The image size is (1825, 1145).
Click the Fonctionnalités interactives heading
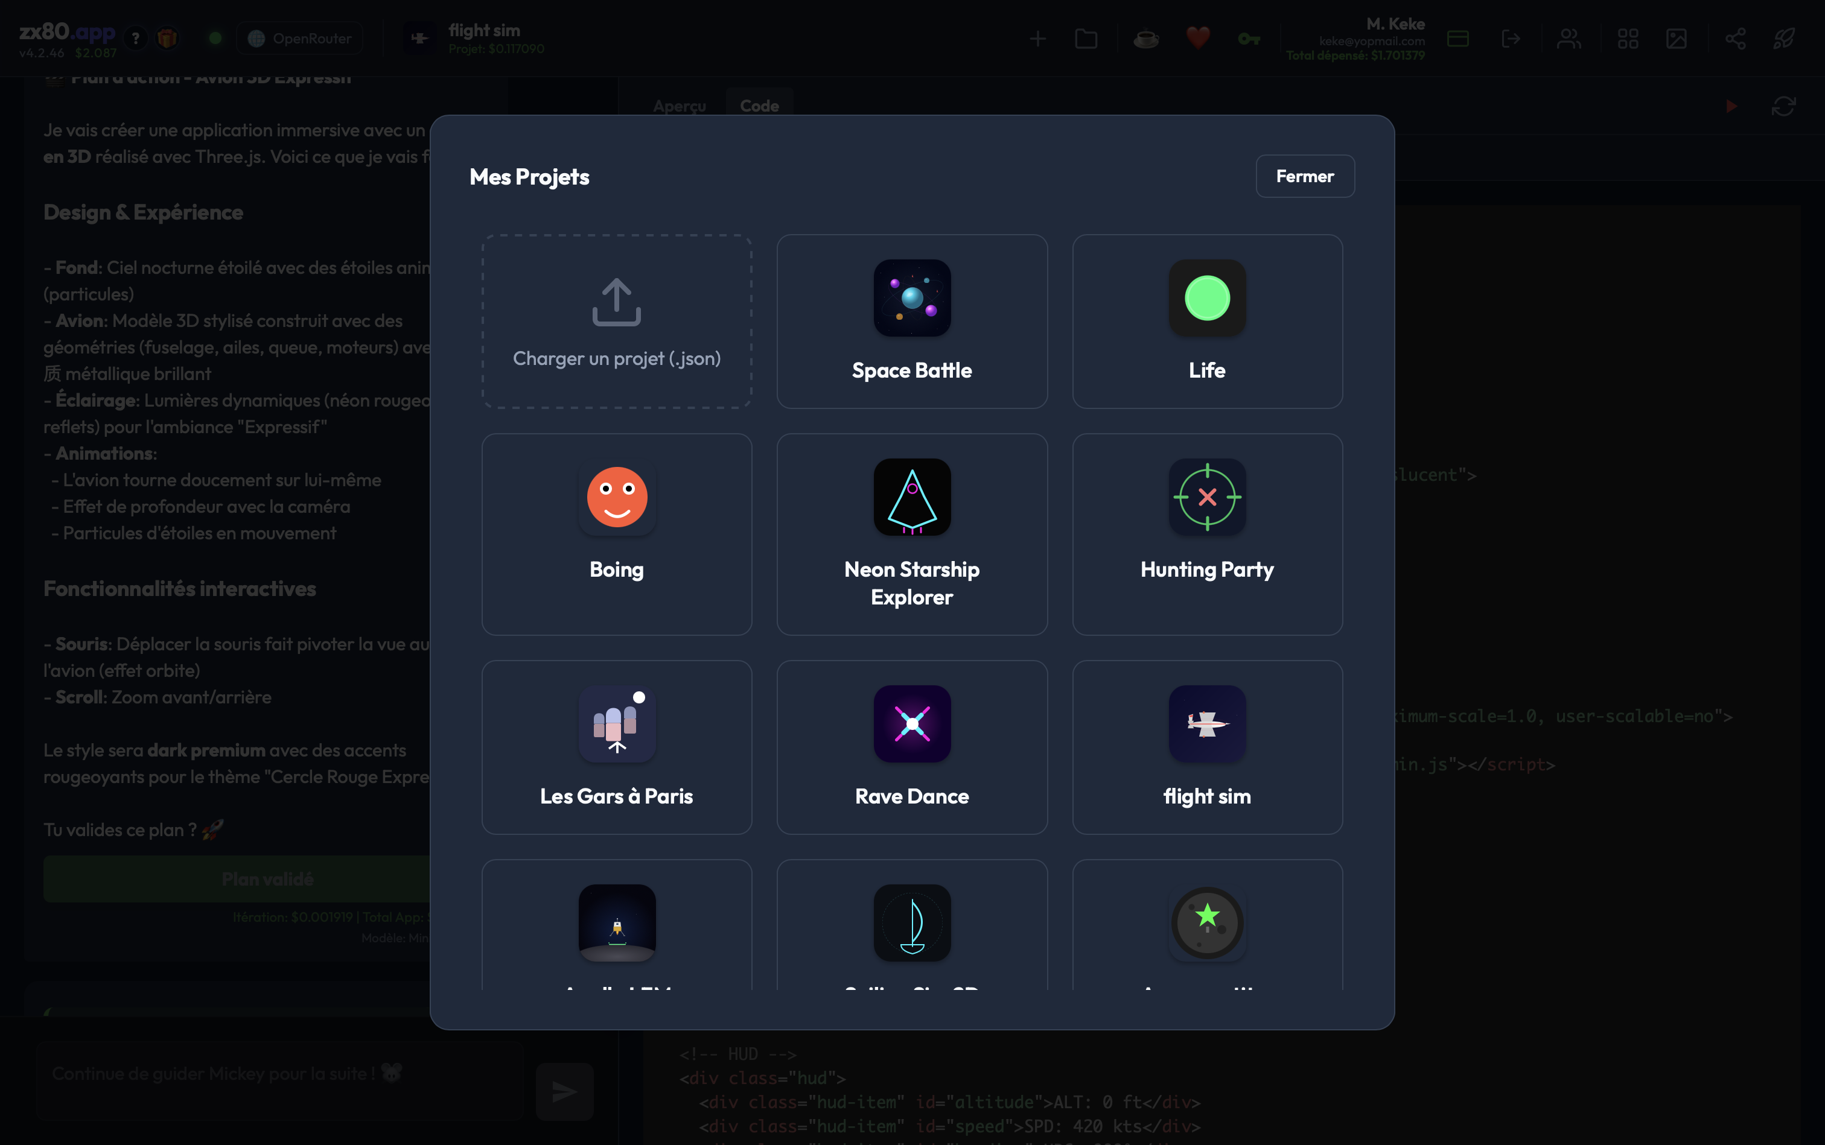(180, 588)
